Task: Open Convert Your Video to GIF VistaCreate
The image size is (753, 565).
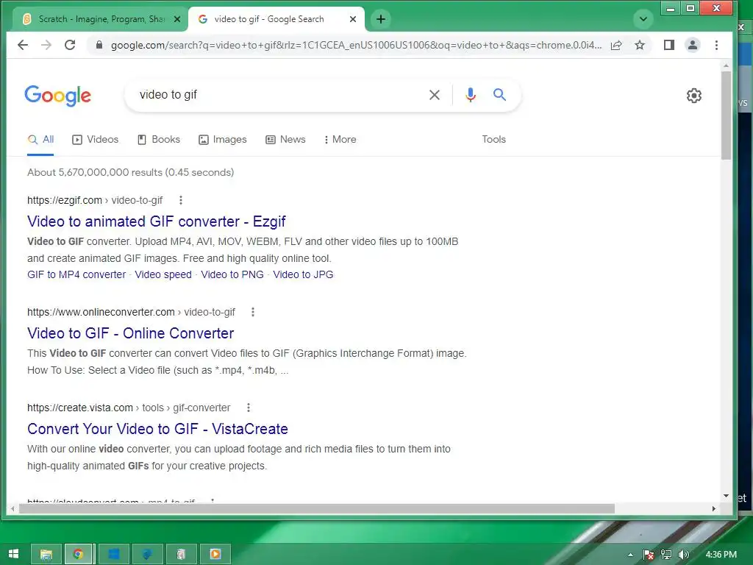Action: pyautogui.click(x=157, y=429)
